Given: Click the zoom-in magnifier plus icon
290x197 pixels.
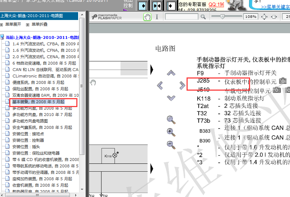Looking at the screenshot, I should [171, 132].
